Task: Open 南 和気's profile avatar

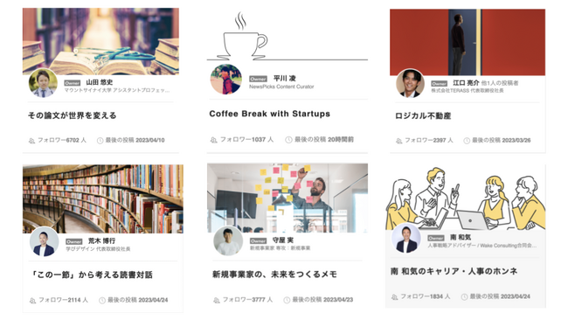Action: pos(406,239)
